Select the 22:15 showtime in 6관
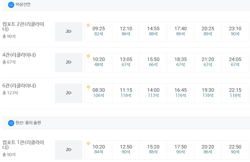This screenshot has width=250, height=162. pyautogui.click(x=235, y=93)
